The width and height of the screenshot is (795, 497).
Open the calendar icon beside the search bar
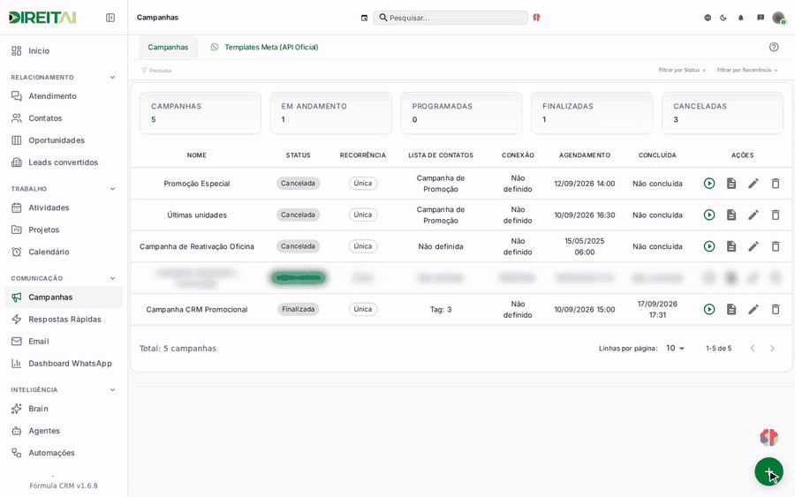(x=364, y=18)
